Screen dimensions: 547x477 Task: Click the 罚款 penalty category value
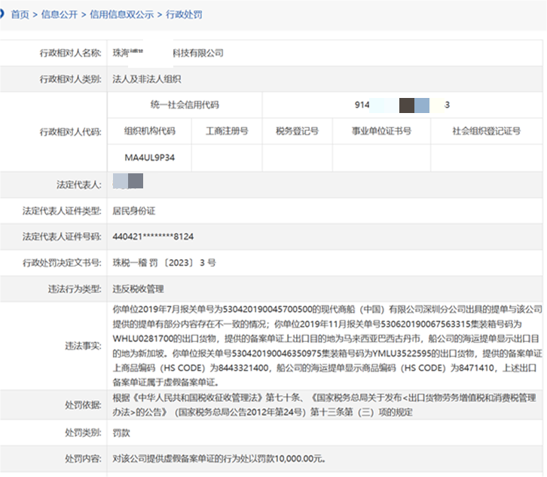coord(121,432)
